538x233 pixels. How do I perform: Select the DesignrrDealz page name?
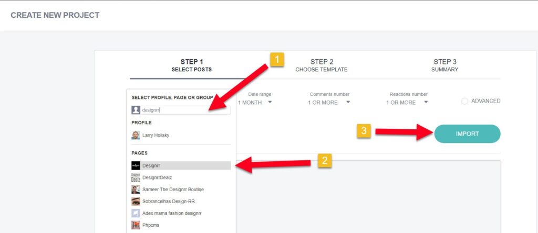[x=157, y=177]
